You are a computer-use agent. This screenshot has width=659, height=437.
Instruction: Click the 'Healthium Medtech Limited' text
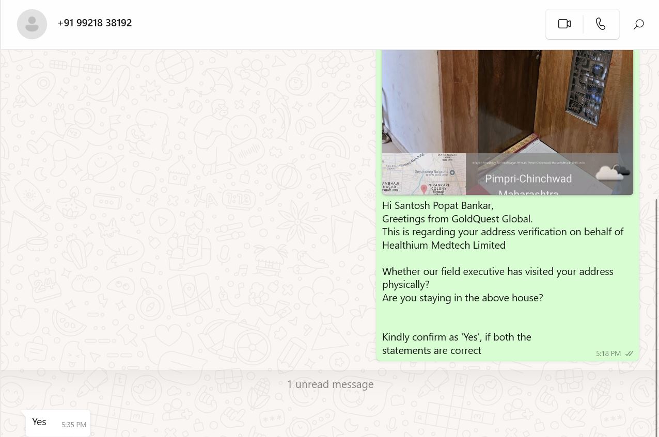click(x=444, y=245)
